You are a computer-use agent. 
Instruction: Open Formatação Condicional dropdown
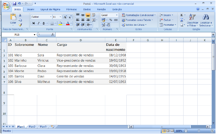(139, 15)
